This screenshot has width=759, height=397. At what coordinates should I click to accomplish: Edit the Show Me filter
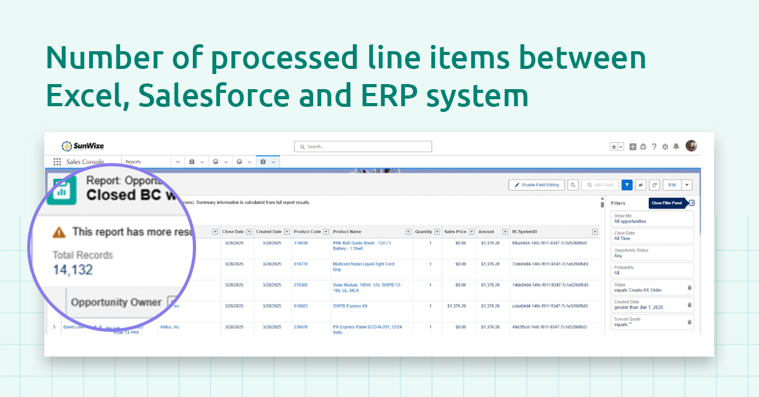pos(652,219)
